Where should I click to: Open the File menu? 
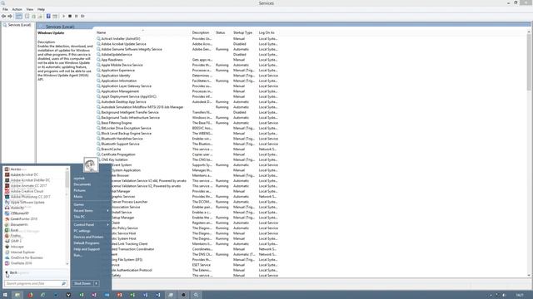click(5, 9)
